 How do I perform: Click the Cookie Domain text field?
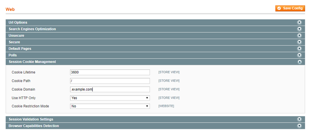[110, 89]
